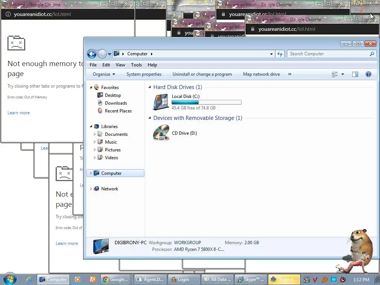Image resolution: width=380 pixels, height=285 pixels.
Task: Select Documents library in sidebar
Action: (x=116, y=134)
